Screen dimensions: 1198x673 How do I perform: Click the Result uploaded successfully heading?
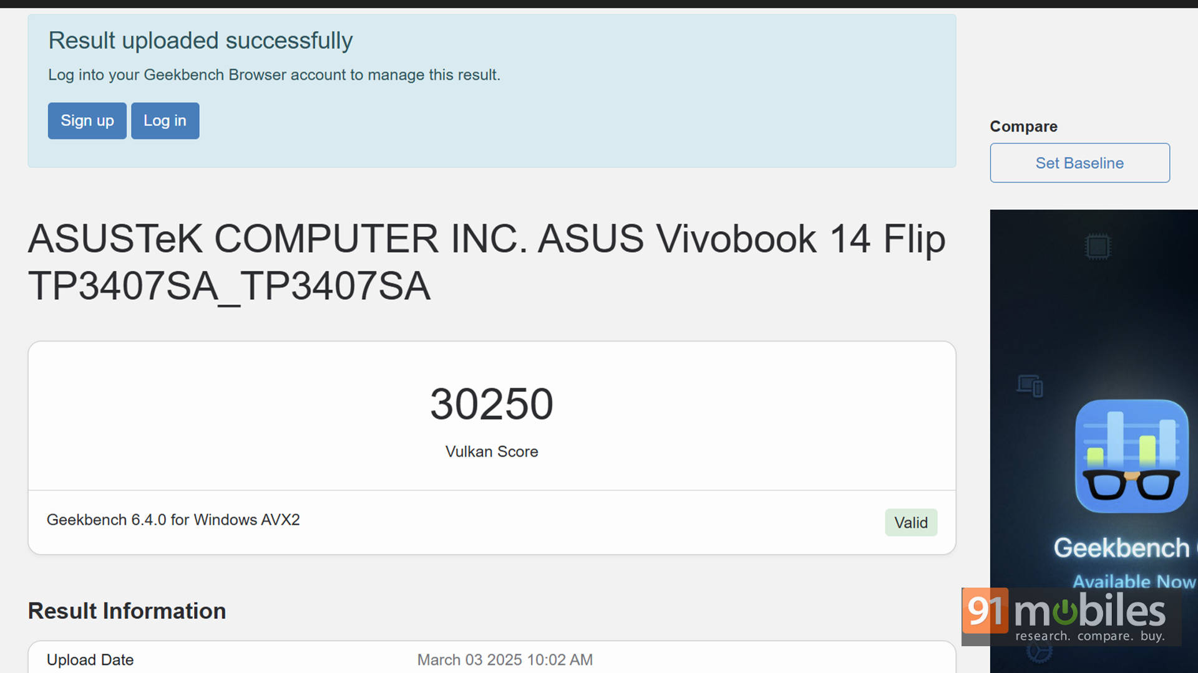click(x=200, y=41)
